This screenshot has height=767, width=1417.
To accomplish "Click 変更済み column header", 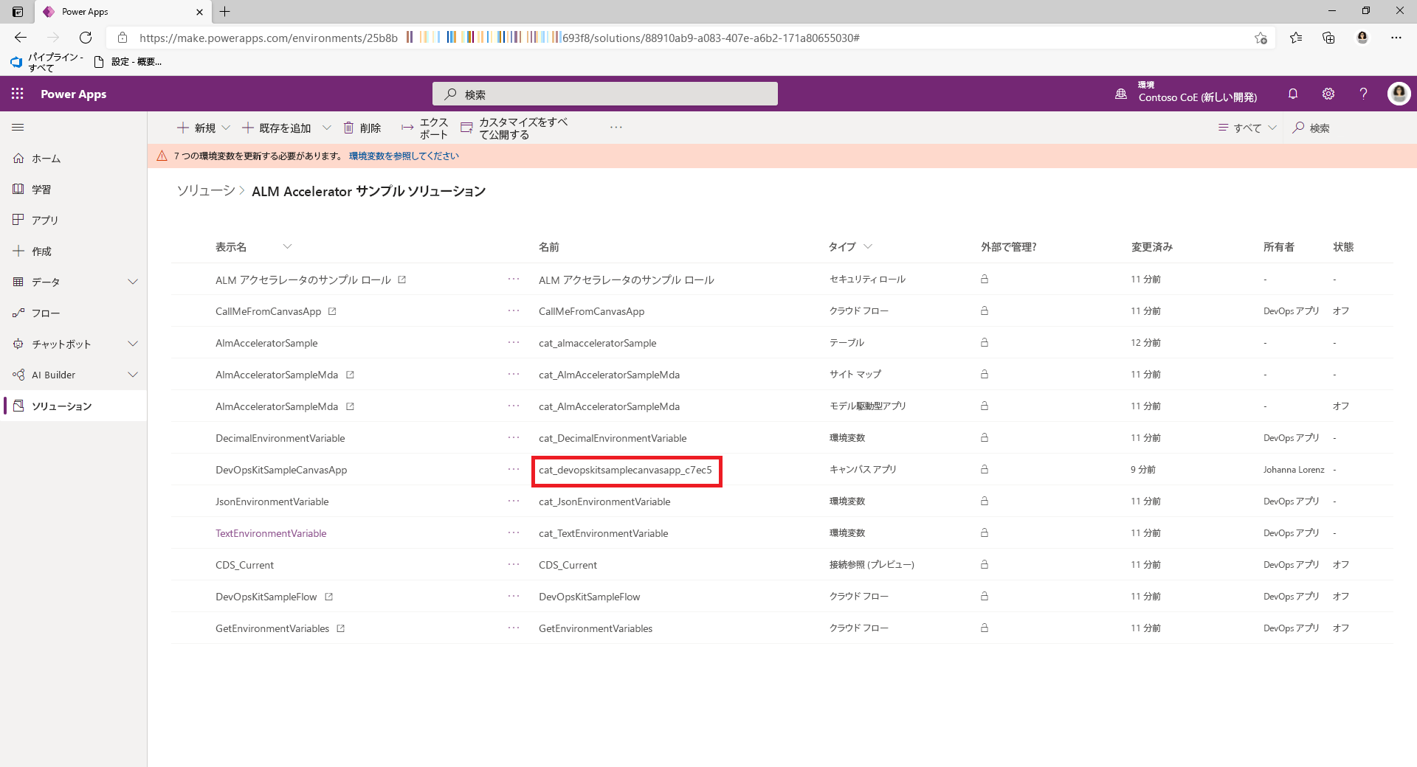I will [1152, 247].
